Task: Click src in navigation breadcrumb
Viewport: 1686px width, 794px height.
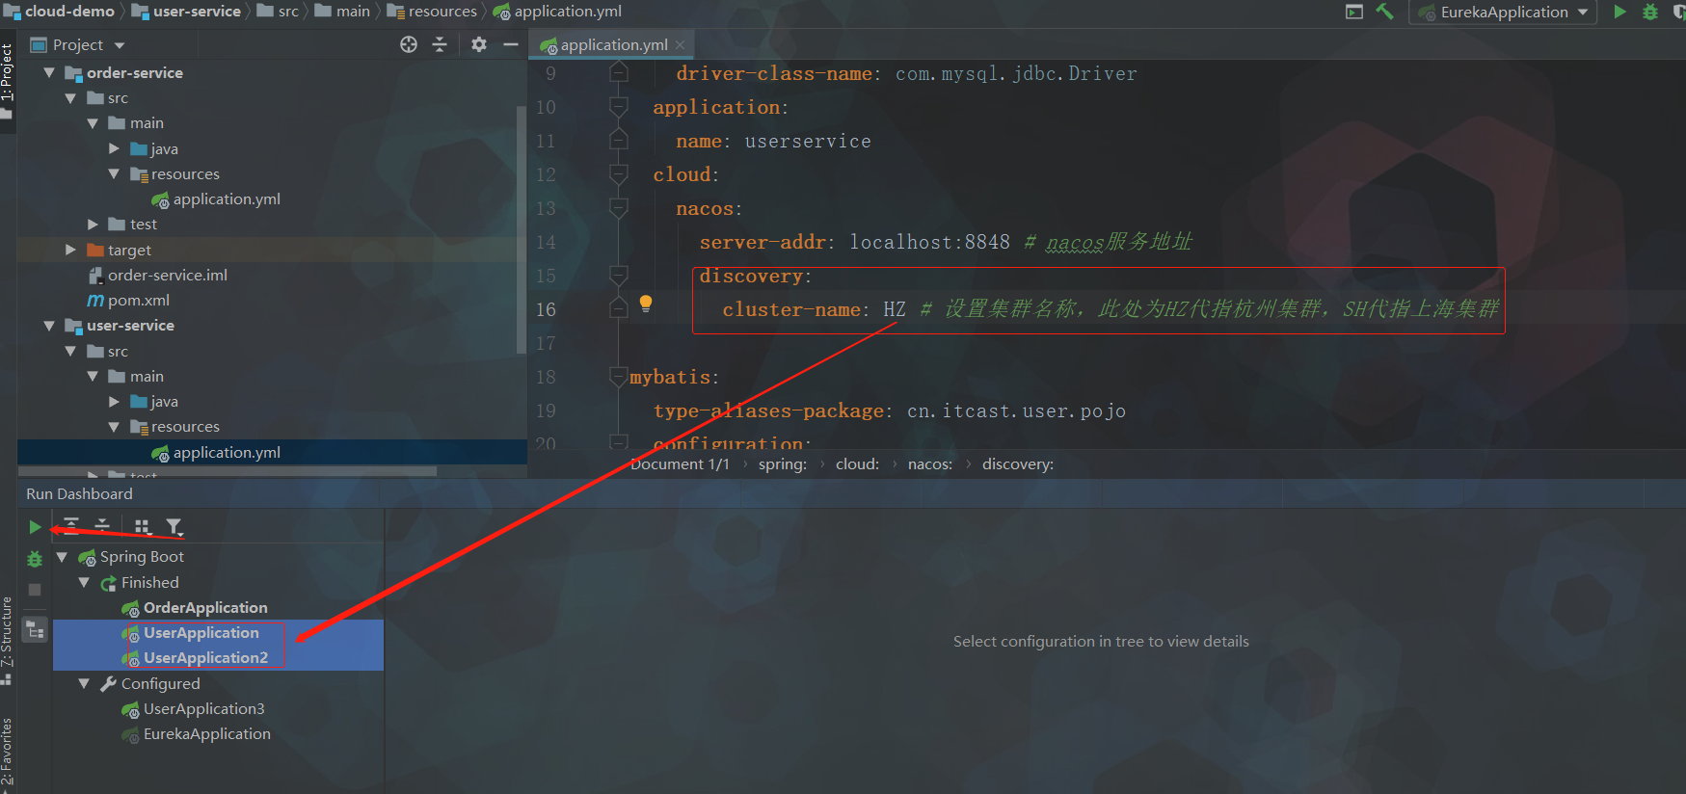Action: (x=288, y=11)
